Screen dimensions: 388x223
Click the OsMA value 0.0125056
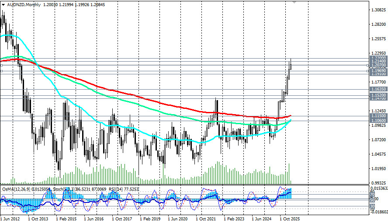click(41, 189)
